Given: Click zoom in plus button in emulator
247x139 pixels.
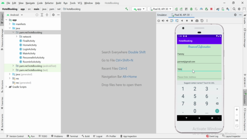Looking at the screenshot, I should point(237,110).
